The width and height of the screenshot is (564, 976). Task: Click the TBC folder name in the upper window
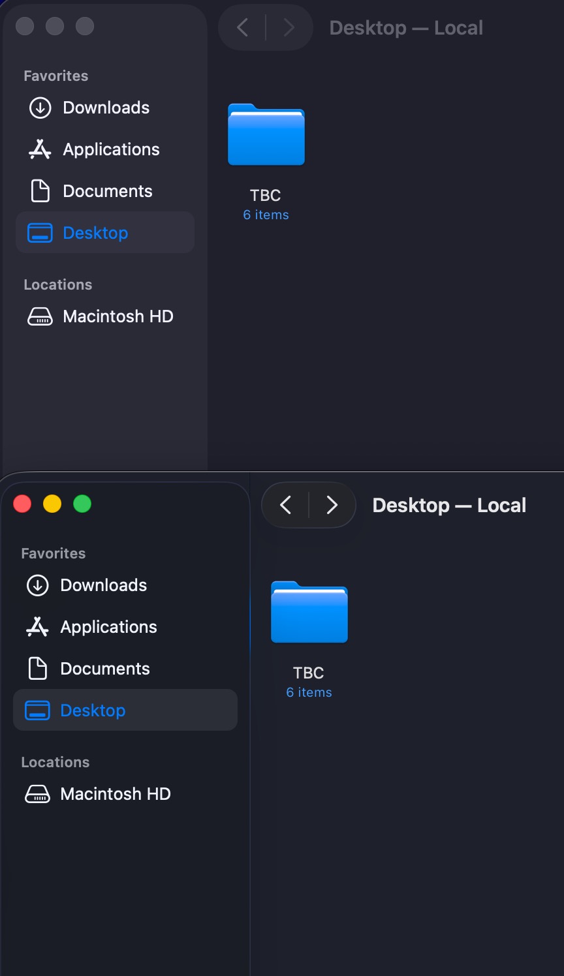[x=266, y=195]
